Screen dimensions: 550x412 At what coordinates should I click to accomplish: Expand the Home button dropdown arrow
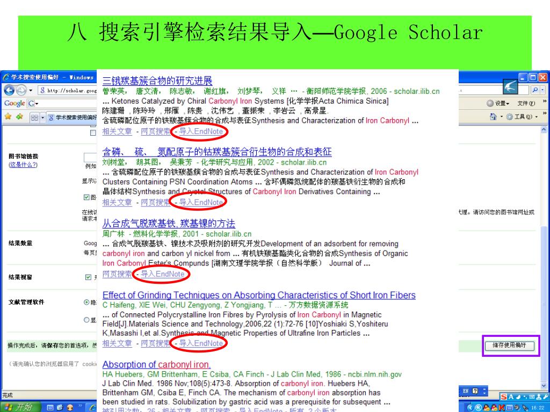[x=501, y=116]
